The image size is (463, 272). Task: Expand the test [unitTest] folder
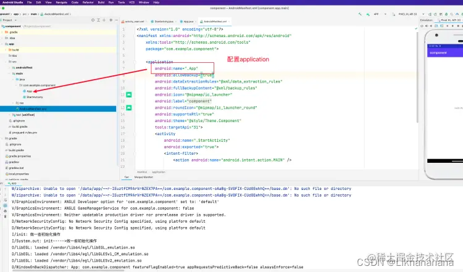[10, 115]
